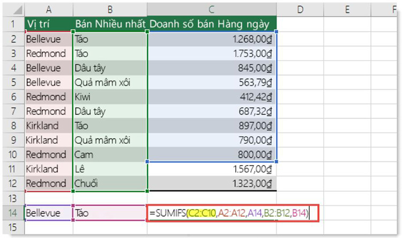The width and height of the screenshot is (402, 238).
Task: Select cell with value 1.323,00₫
Action: coord(212,183)
